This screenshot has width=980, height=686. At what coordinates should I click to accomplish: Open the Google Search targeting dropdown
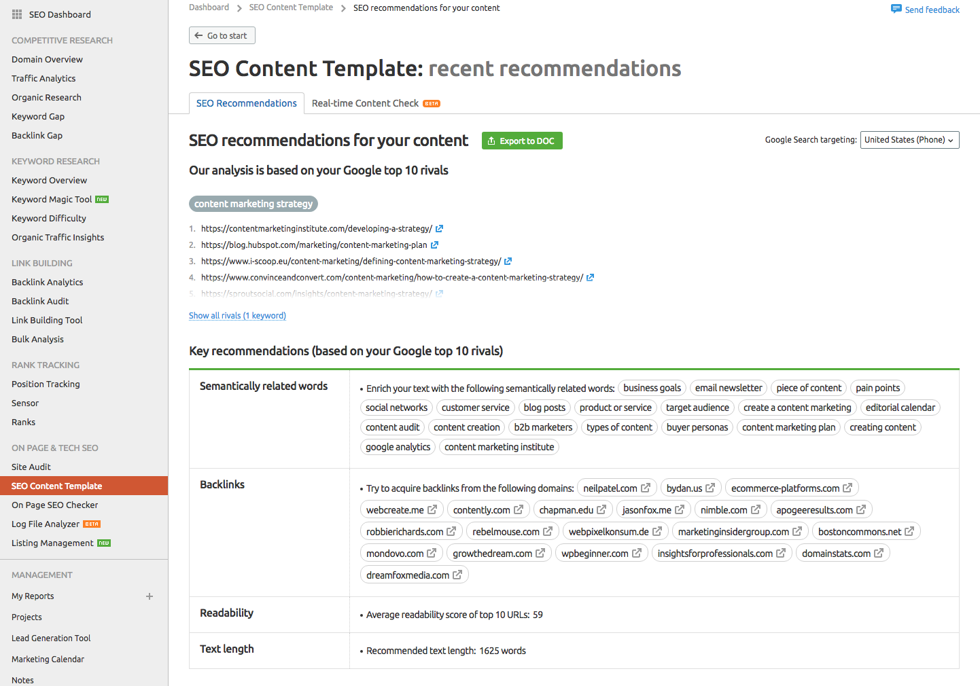tap(909, 140)
